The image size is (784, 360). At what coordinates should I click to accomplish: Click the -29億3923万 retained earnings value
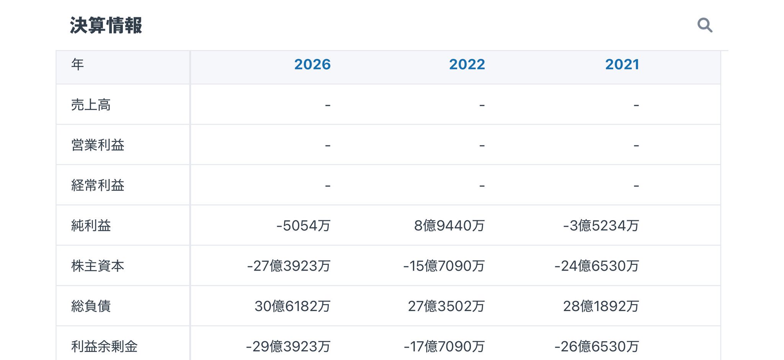(288, 347)
